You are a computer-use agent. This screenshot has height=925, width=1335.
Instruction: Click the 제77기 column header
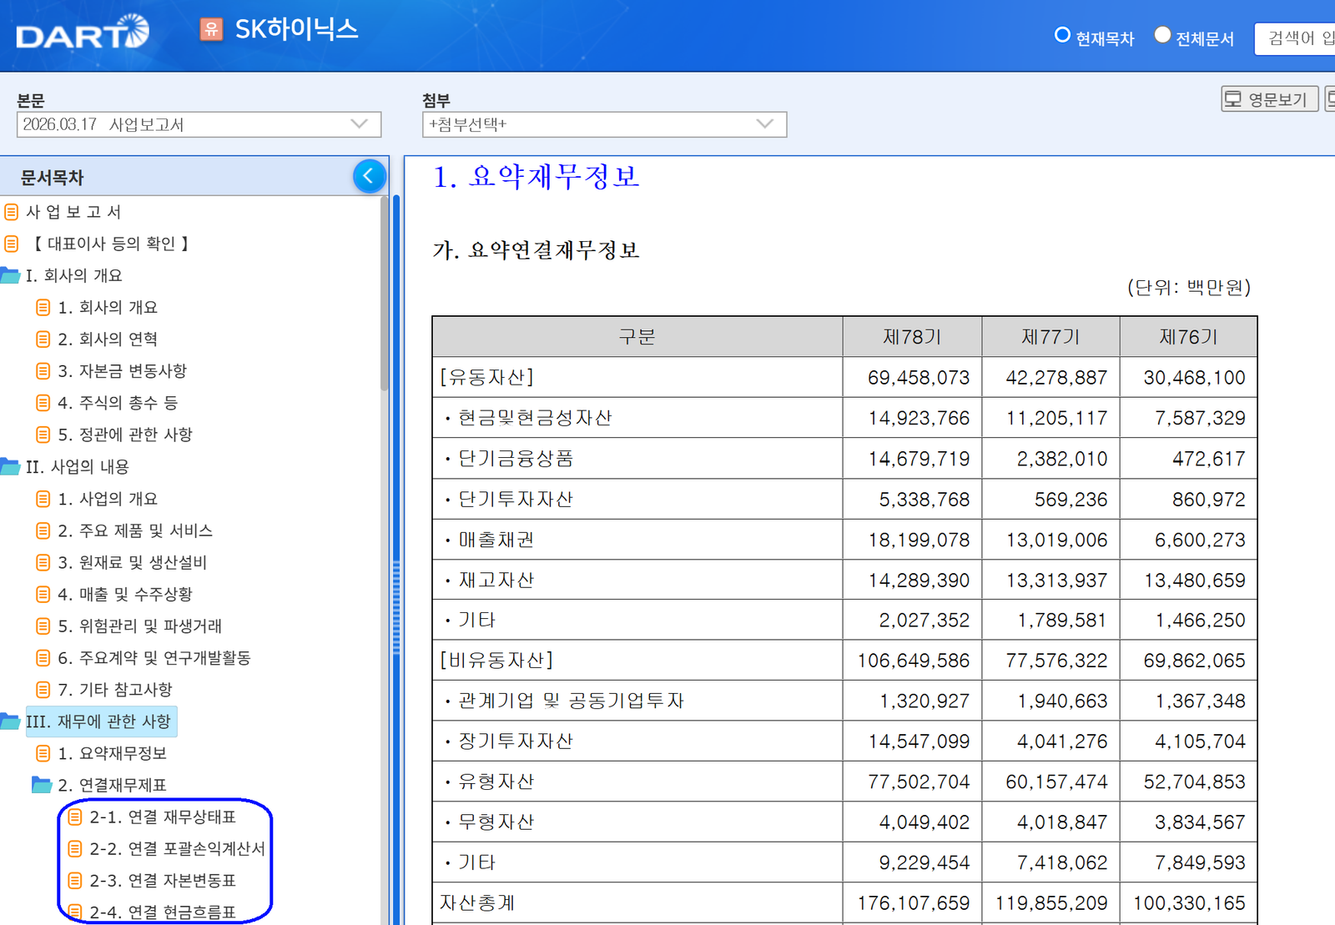(x=1050, y=337)
